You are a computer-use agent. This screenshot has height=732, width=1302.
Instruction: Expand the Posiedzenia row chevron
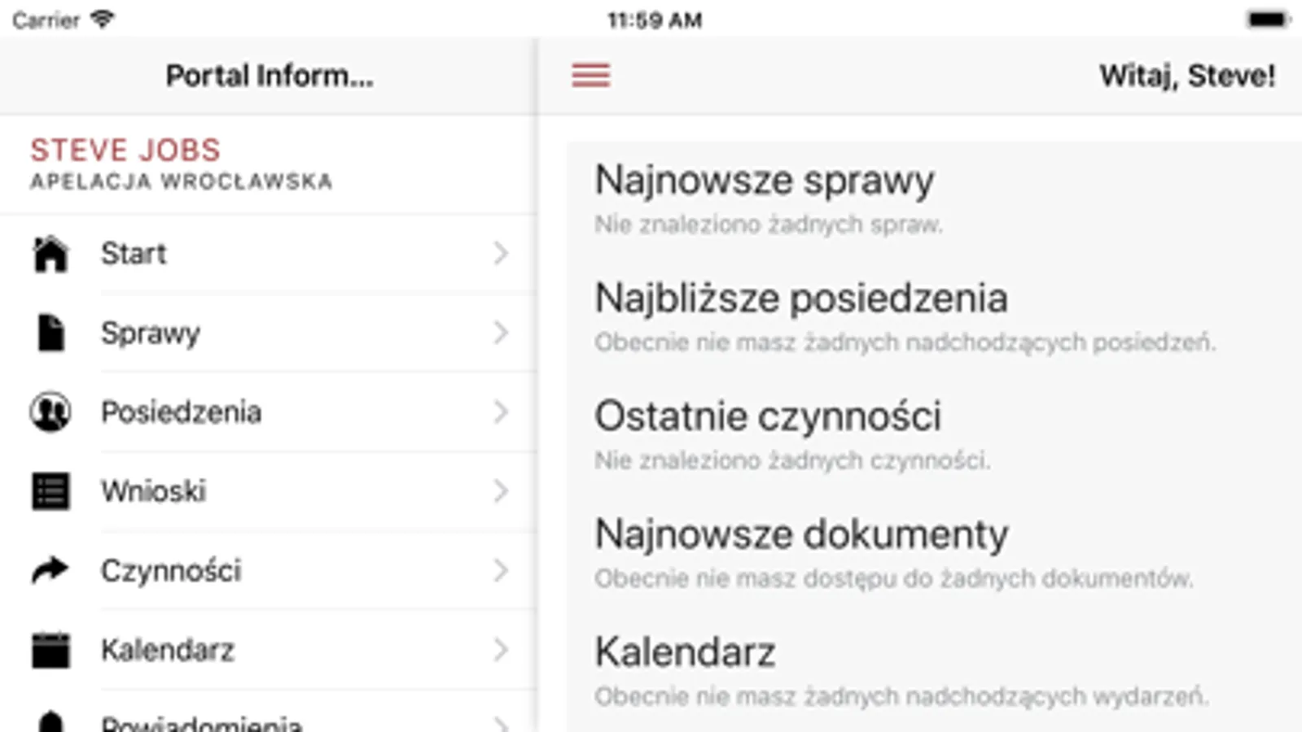coord(501,412)
